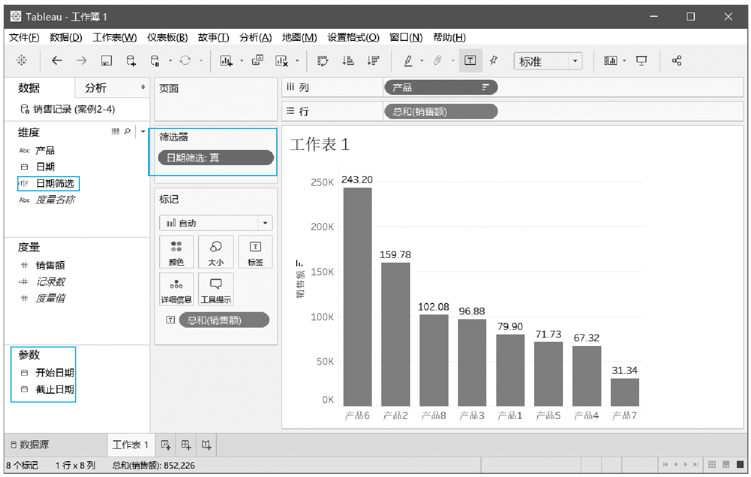Viewport: 751px width, 477px height.
Task: Sort descending using the toolbar icon
Action: click(x=373, y=61)
